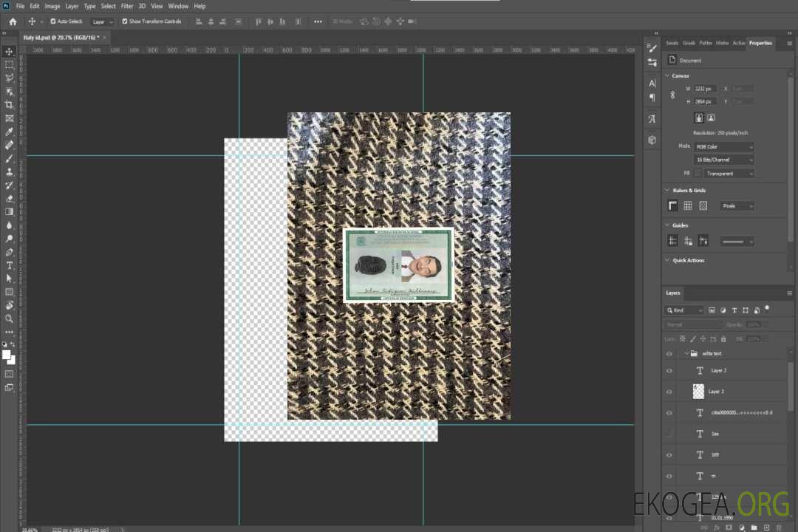Uncheck the Auto-Select checkbox
The image size is (798, 532).
click(x=52, y=21)
